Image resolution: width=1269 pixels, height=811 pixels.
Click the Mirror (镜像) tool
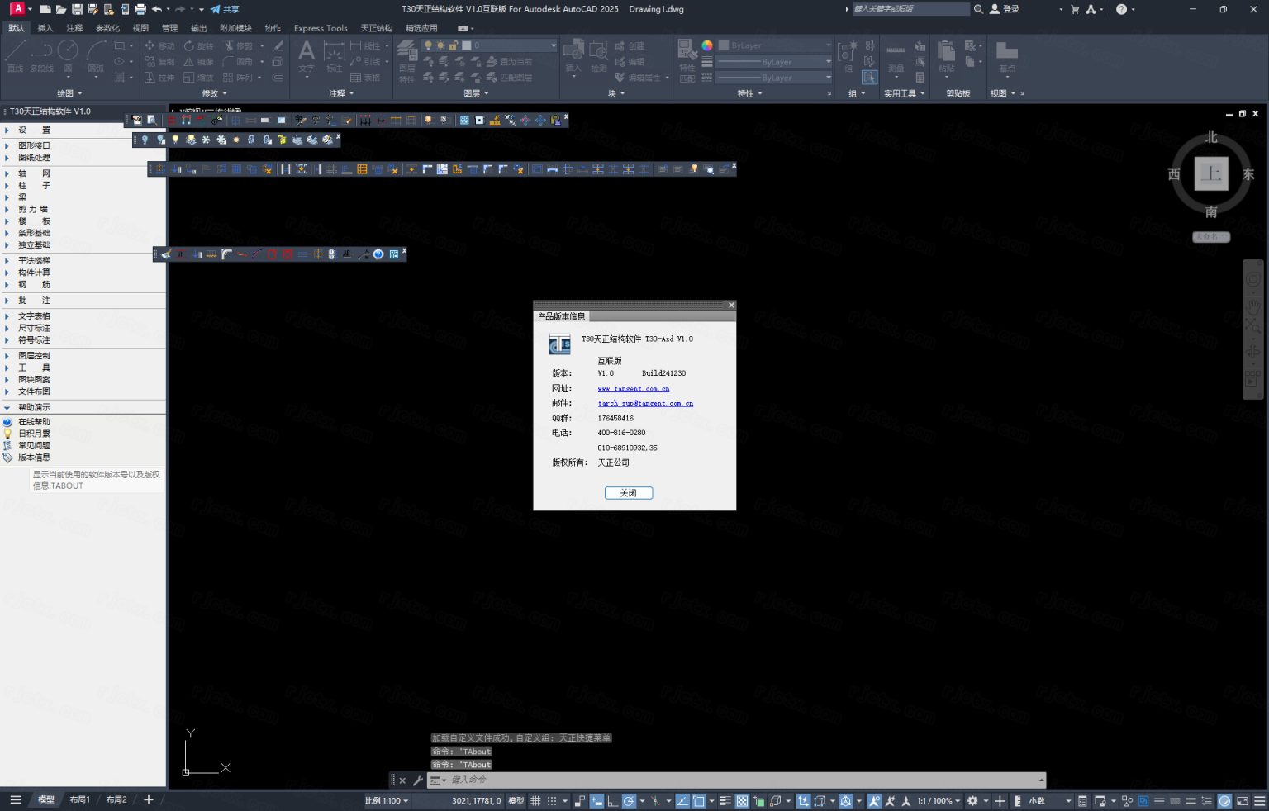(198, 61)
